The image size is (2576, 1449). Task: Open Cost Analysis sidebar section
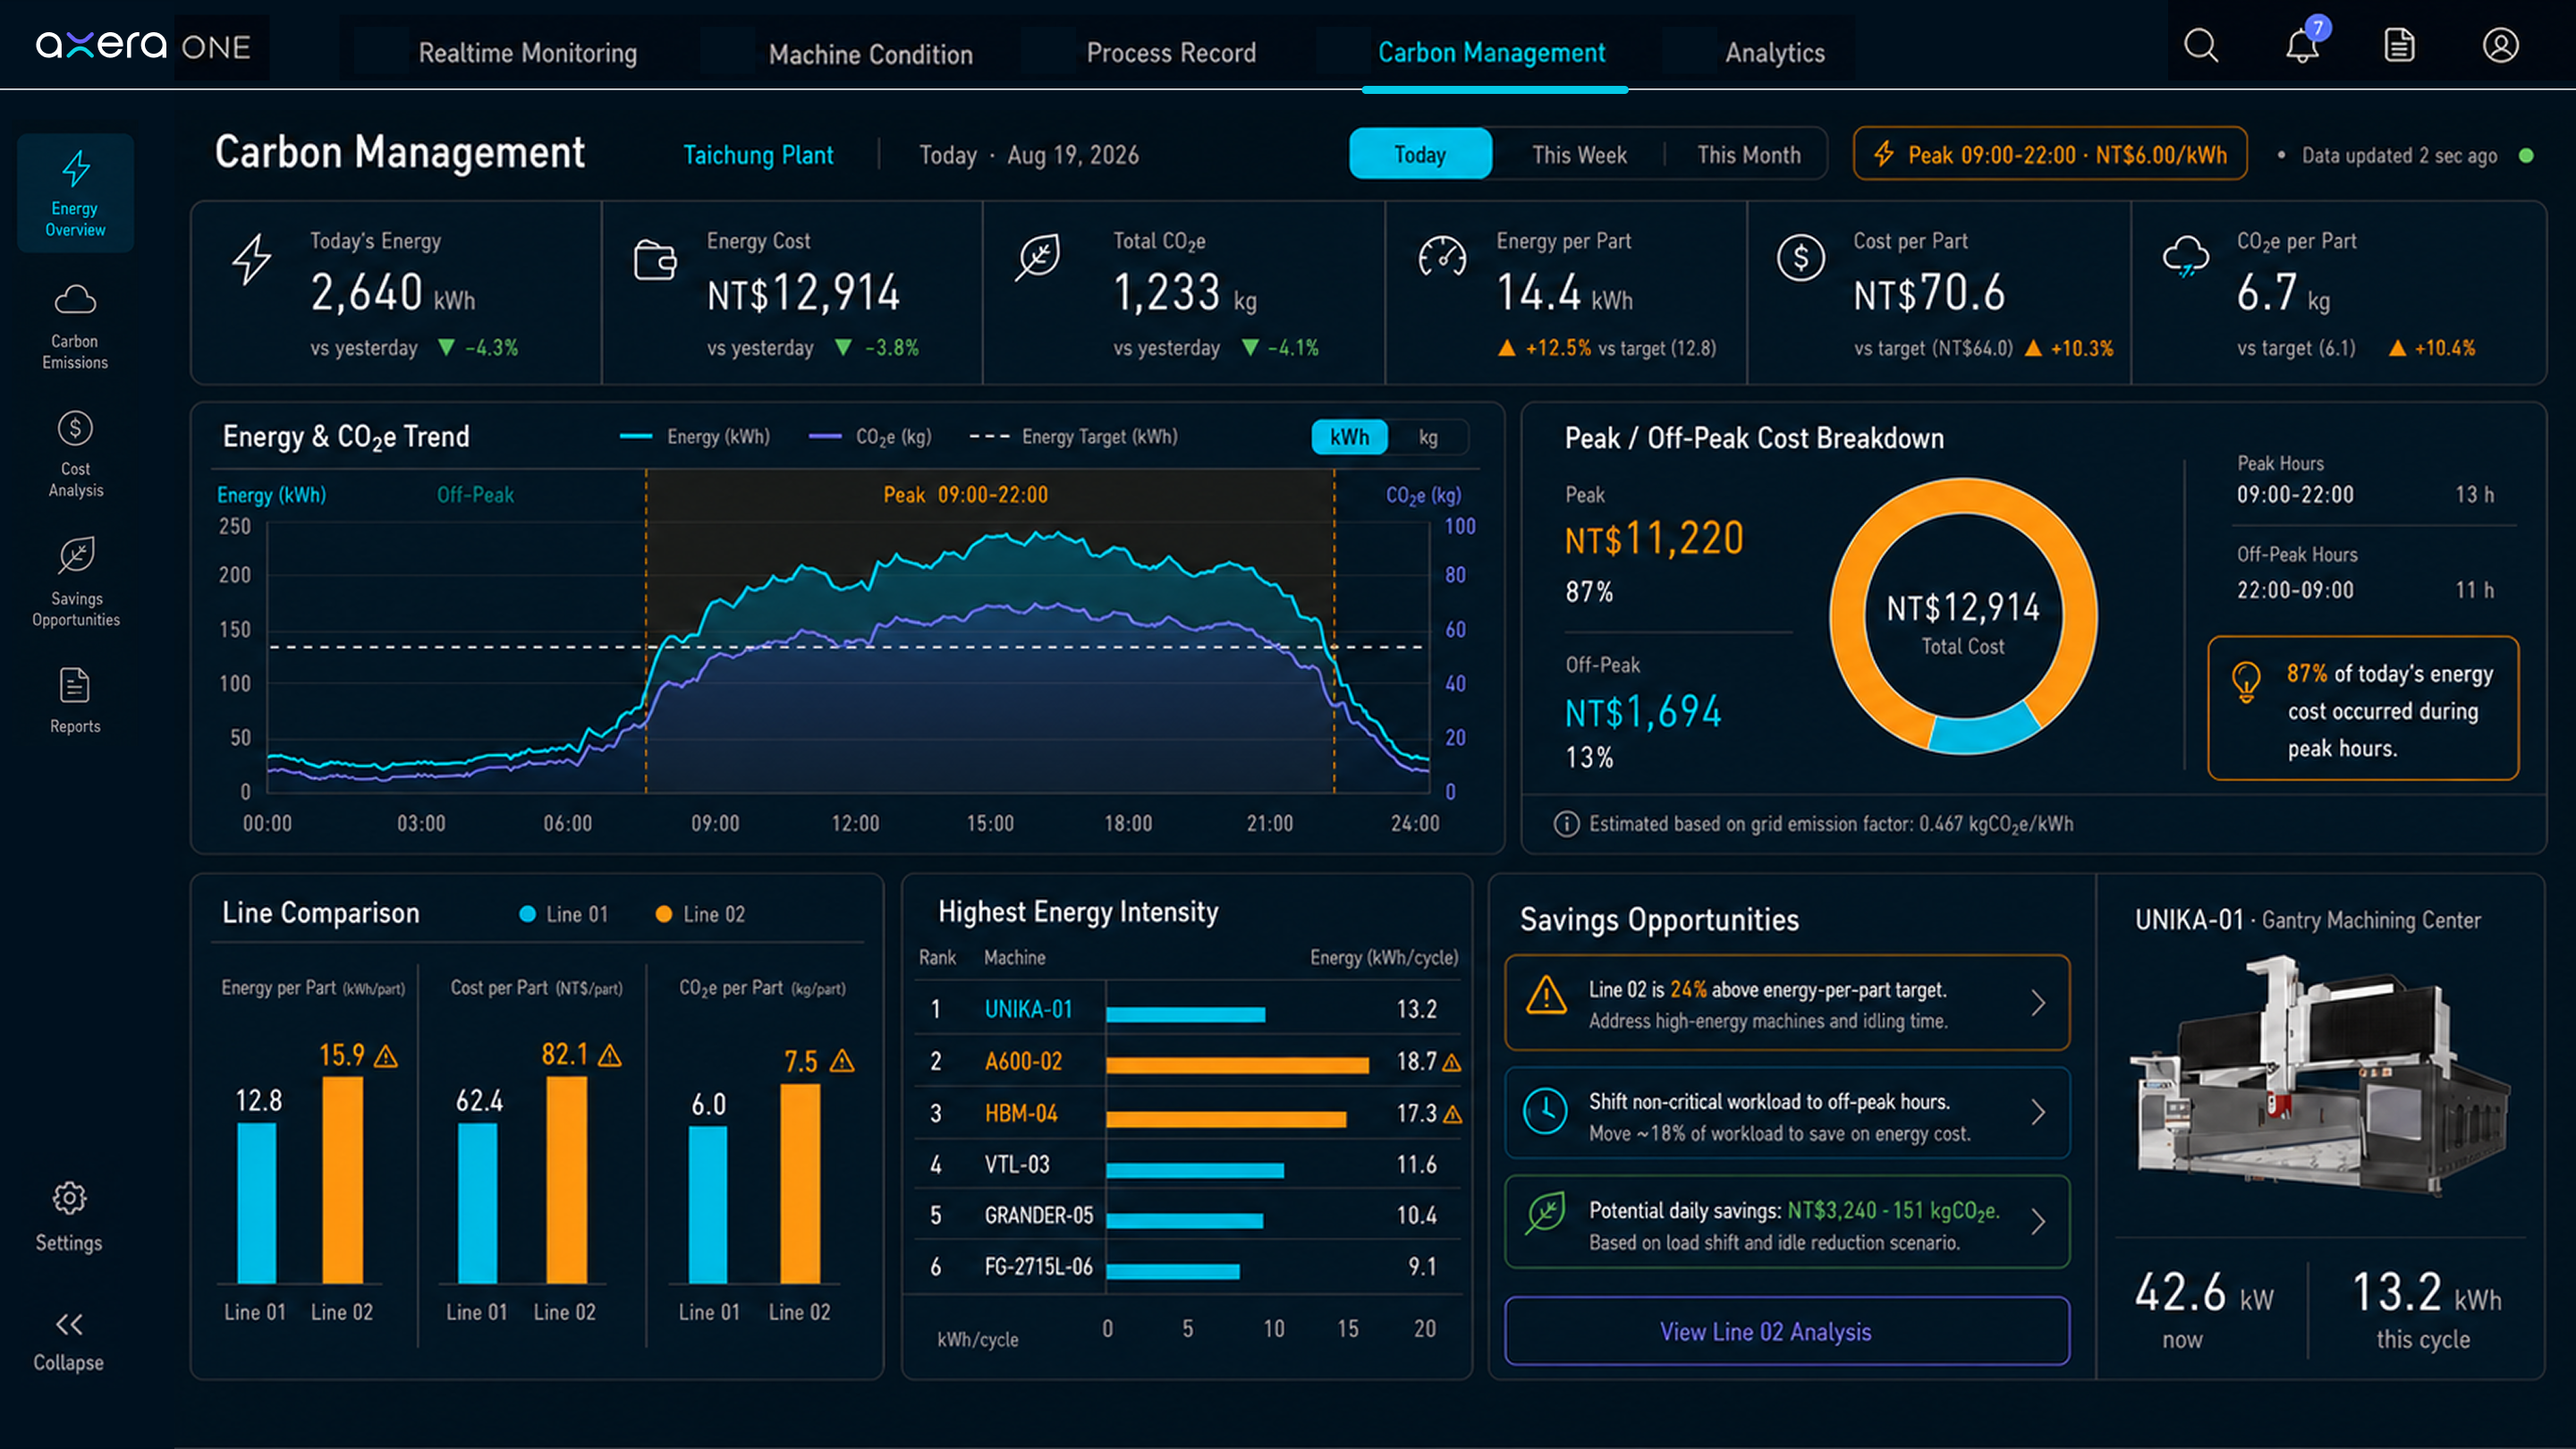pos(75,454)
